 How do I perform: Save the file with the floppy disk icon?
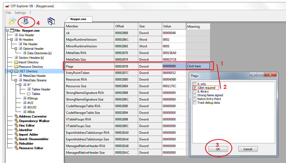pyautogui.click(x=26, y=21)
